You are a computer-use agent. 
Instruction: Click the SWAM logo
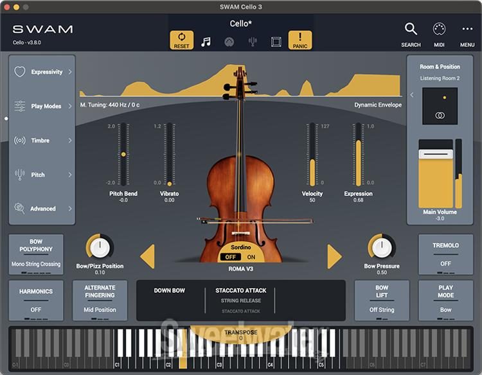point(42,29)
